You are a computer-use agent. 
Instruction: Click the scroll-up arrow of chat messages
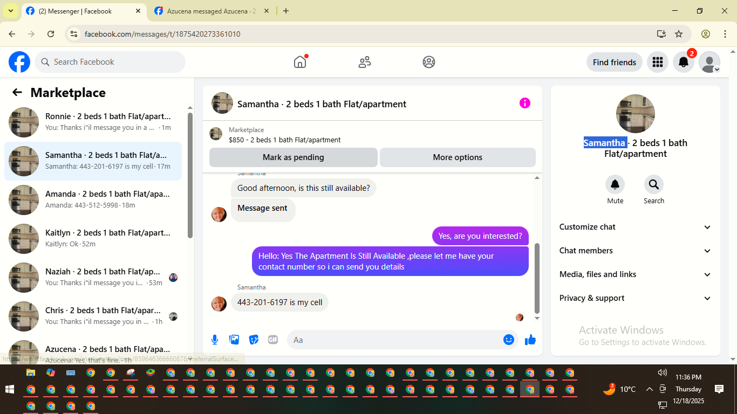[x=537, y=178]
